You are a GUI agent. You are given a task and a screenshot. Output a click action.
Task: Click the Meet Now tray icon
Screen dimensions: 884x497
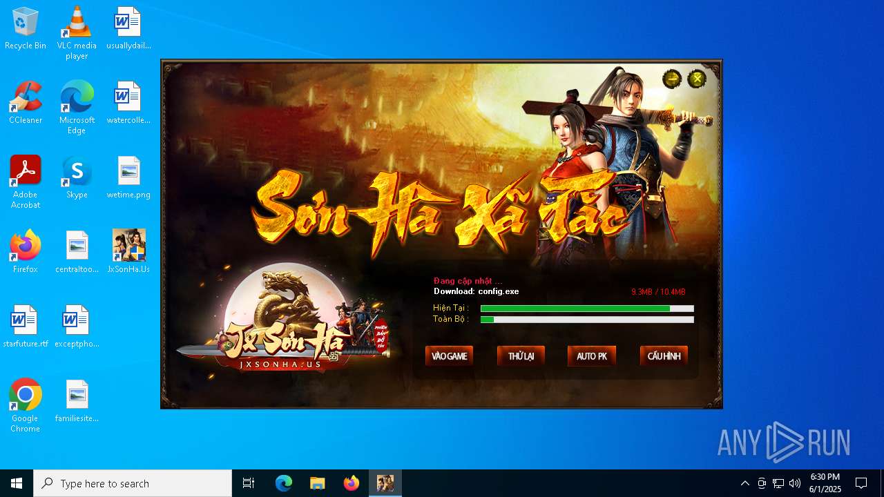click(x=762, y=483)
